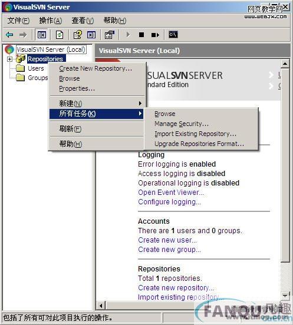Open the command prompt toolbar icon

(x=173, y=34)
